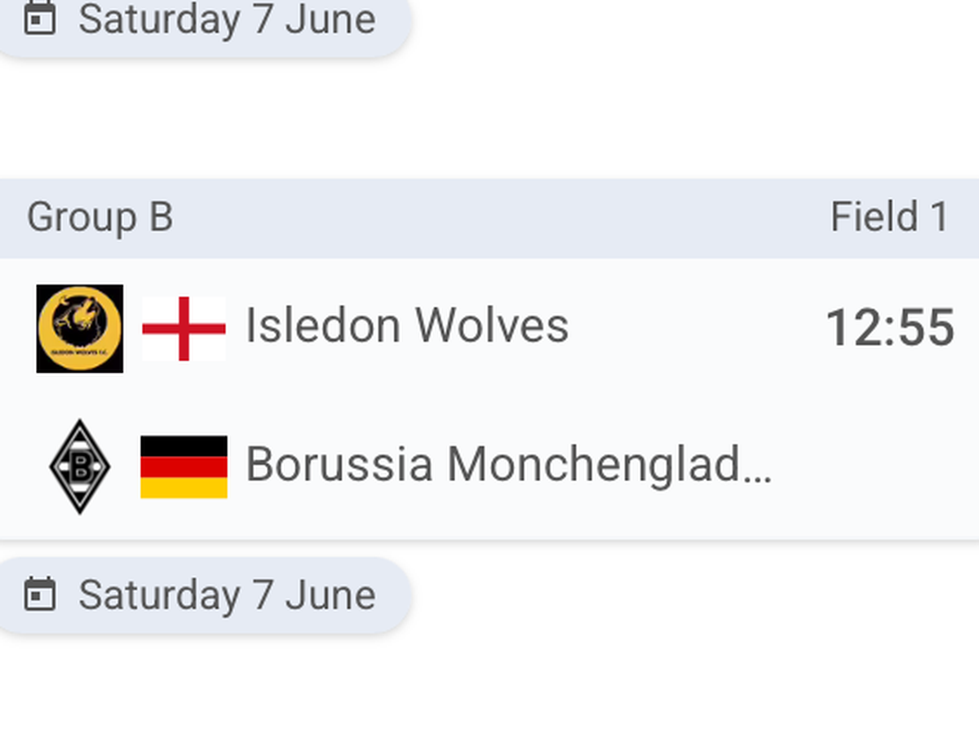The width and height of the screenshot is (979, 734).
Task: Select the Saturday 7 June chip above the match
Action: [204, 20]
